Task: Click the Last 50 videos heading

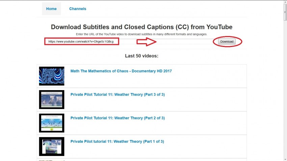Action: pyautogui.click(x=142, y=56)
